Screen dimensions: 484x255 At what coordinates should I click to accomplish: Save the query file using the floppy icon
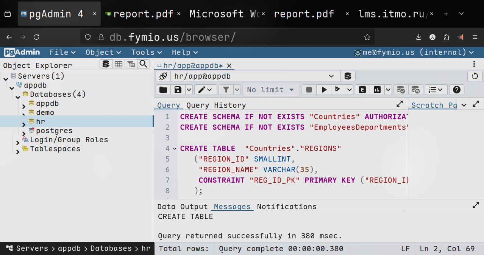tap(177, 90)
